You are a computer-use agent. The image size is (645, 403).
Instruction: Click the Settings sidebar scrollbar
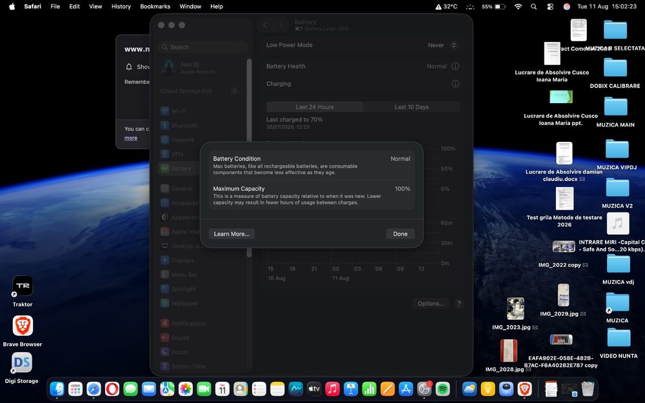(249, 158)
